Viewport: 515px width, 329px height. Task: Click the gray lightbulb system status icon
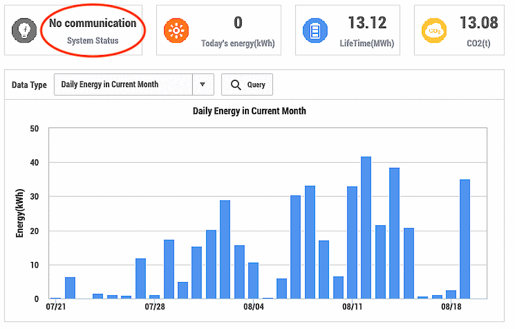coord(24,30)
